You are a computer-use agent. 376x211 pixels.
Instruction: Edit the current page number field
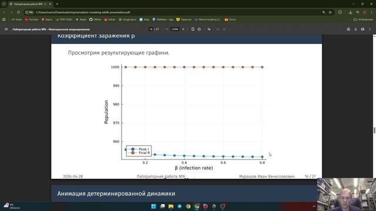151,29
